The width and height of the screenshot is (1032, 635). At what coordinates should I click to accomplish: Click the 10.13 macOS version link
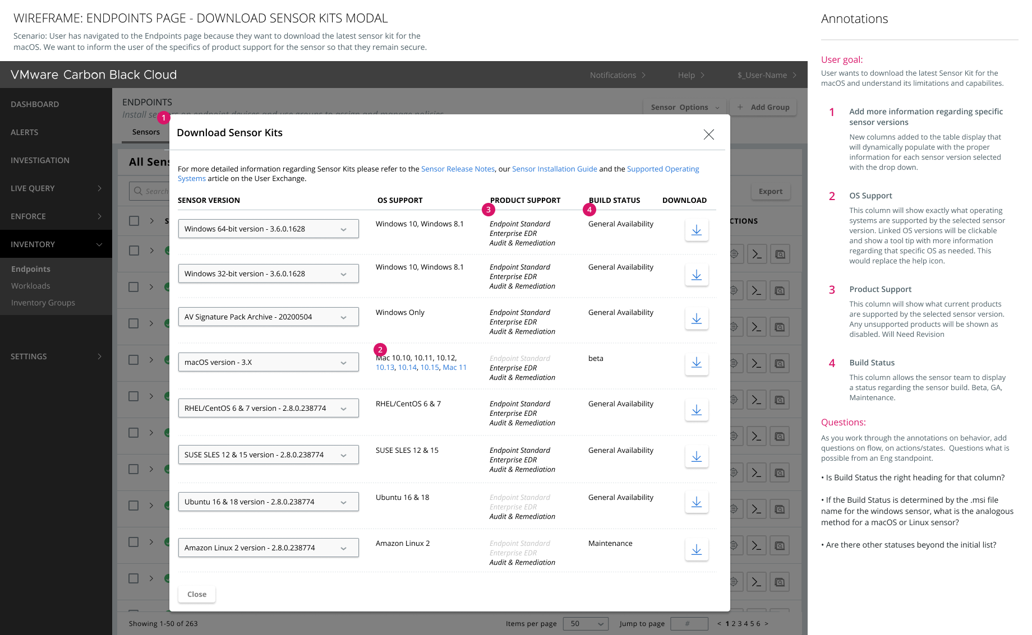pos(385,367)
